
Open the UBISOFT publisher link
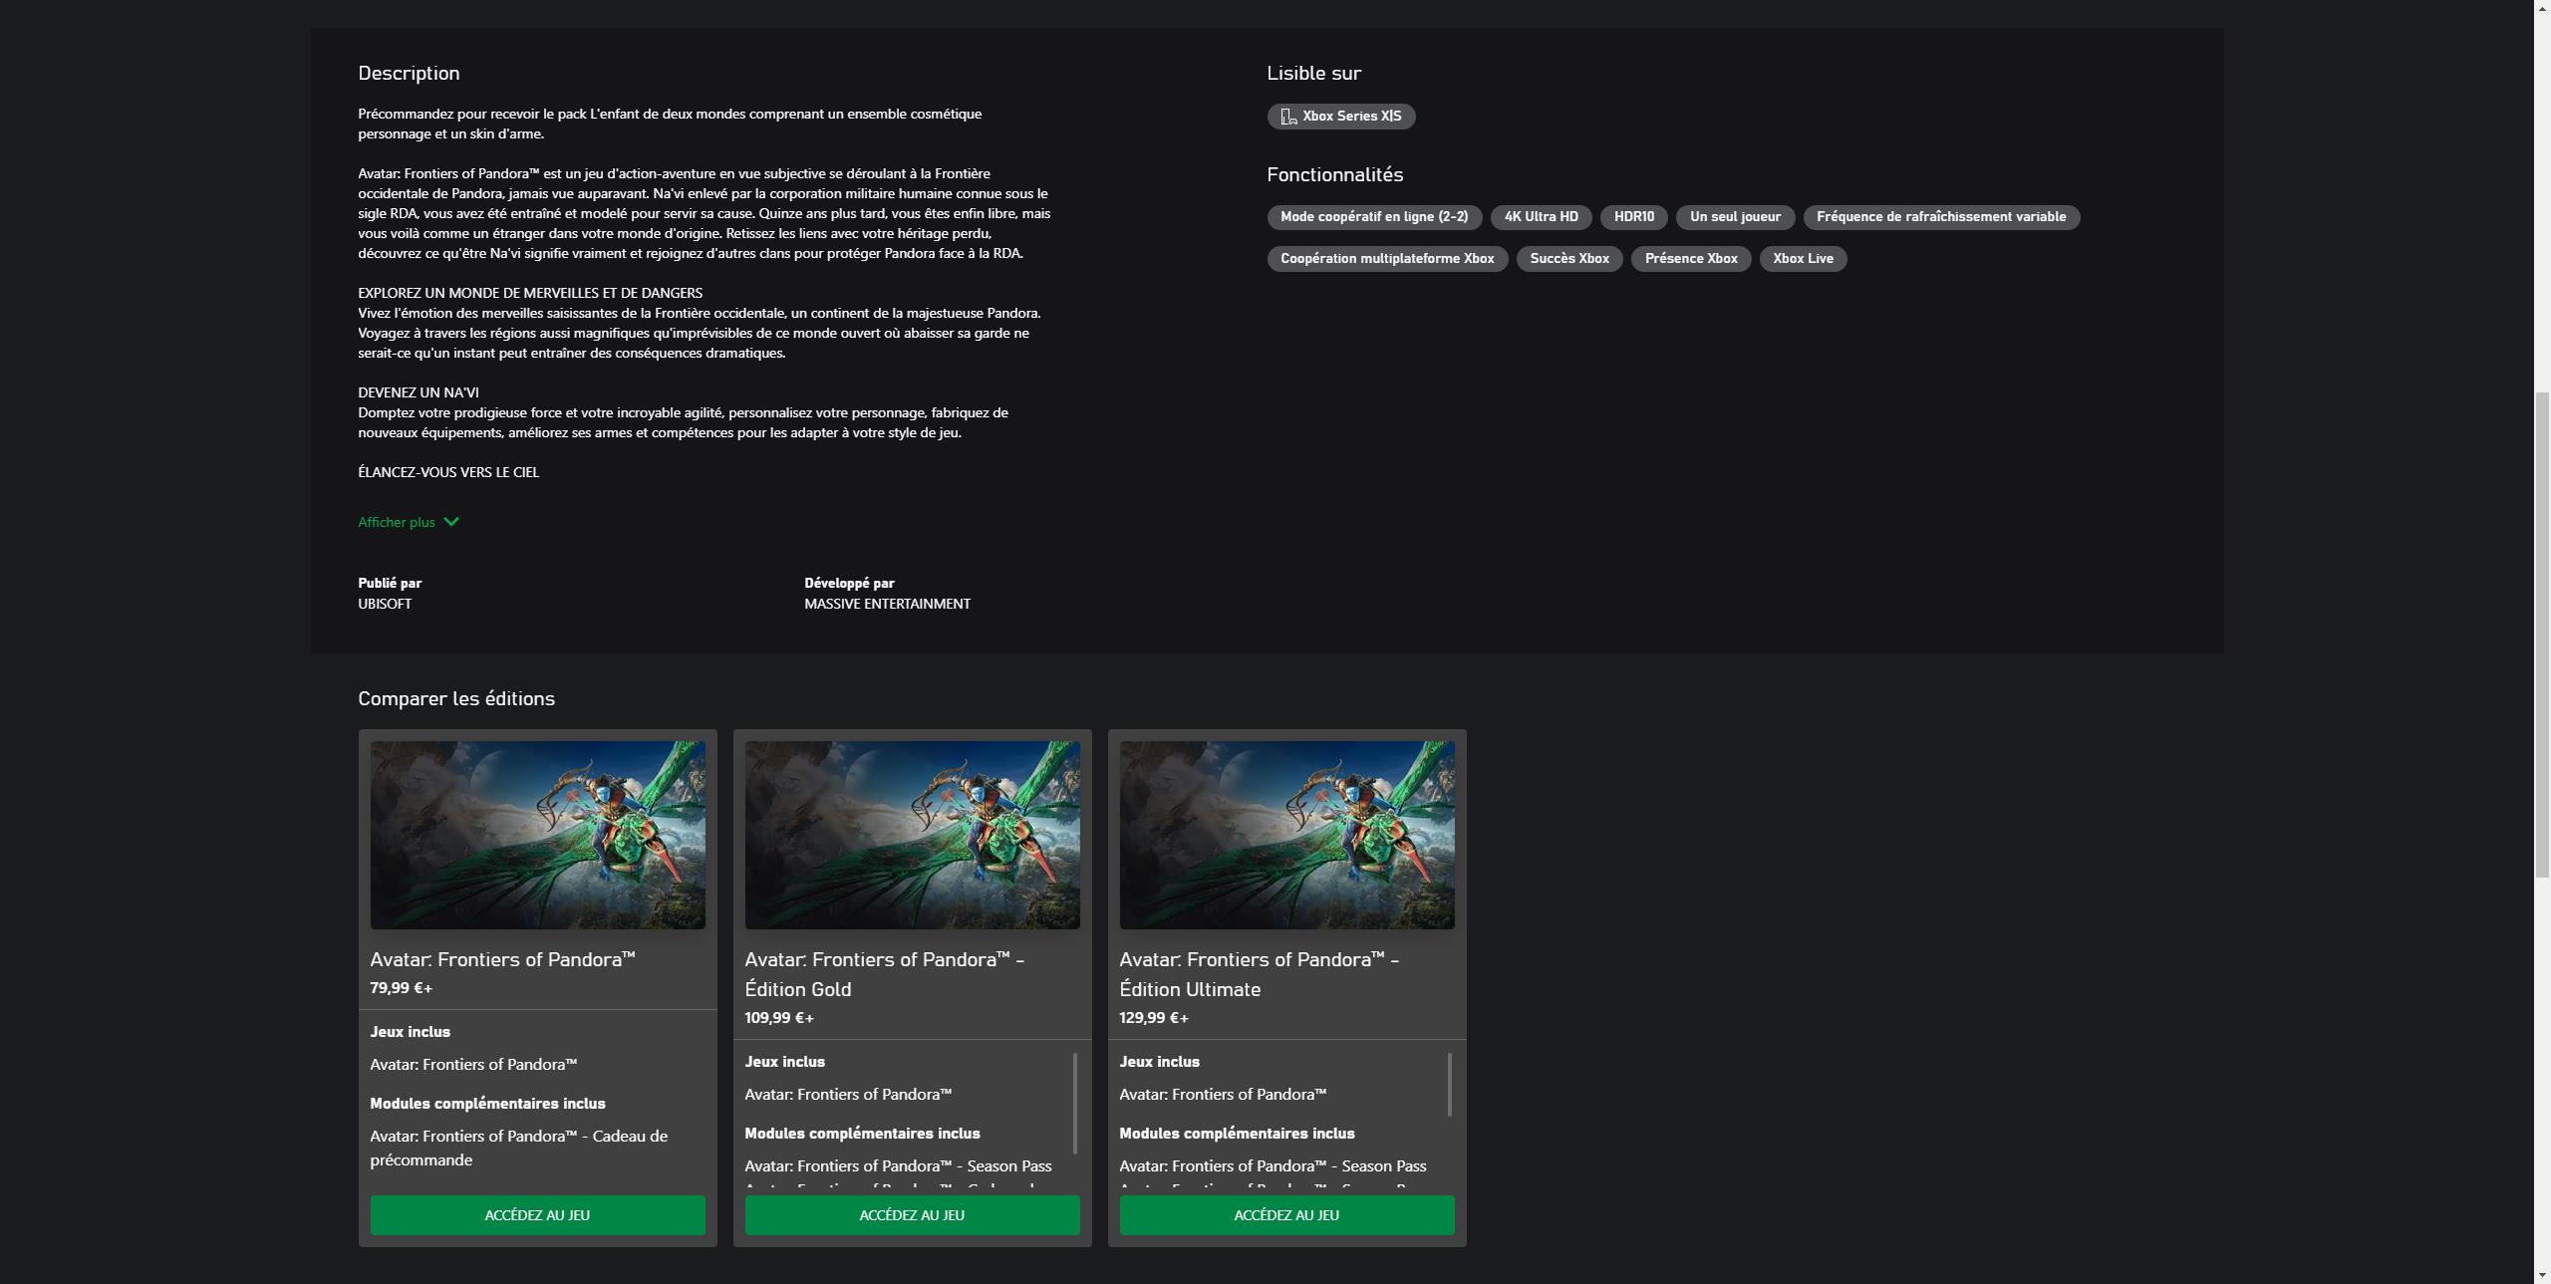tap(385, 604)
